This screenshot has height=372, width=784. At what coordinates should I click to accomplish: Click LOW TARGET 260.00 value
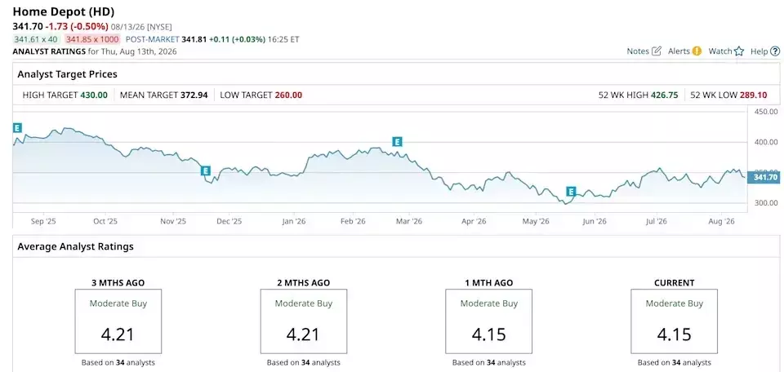tap(288, 95)
